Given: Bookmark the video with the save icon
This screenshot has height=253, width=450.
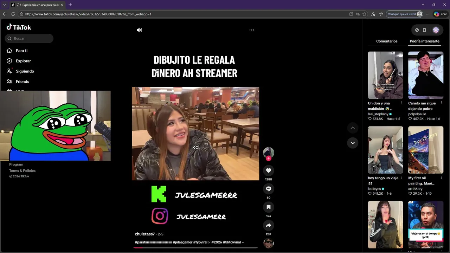Looking at the screenshot, I should [269, 207].
